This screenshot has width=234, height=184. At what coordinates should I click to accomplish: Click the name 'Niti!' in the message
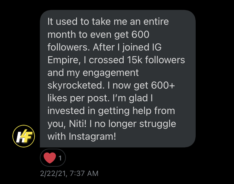[x=78, y=124]
